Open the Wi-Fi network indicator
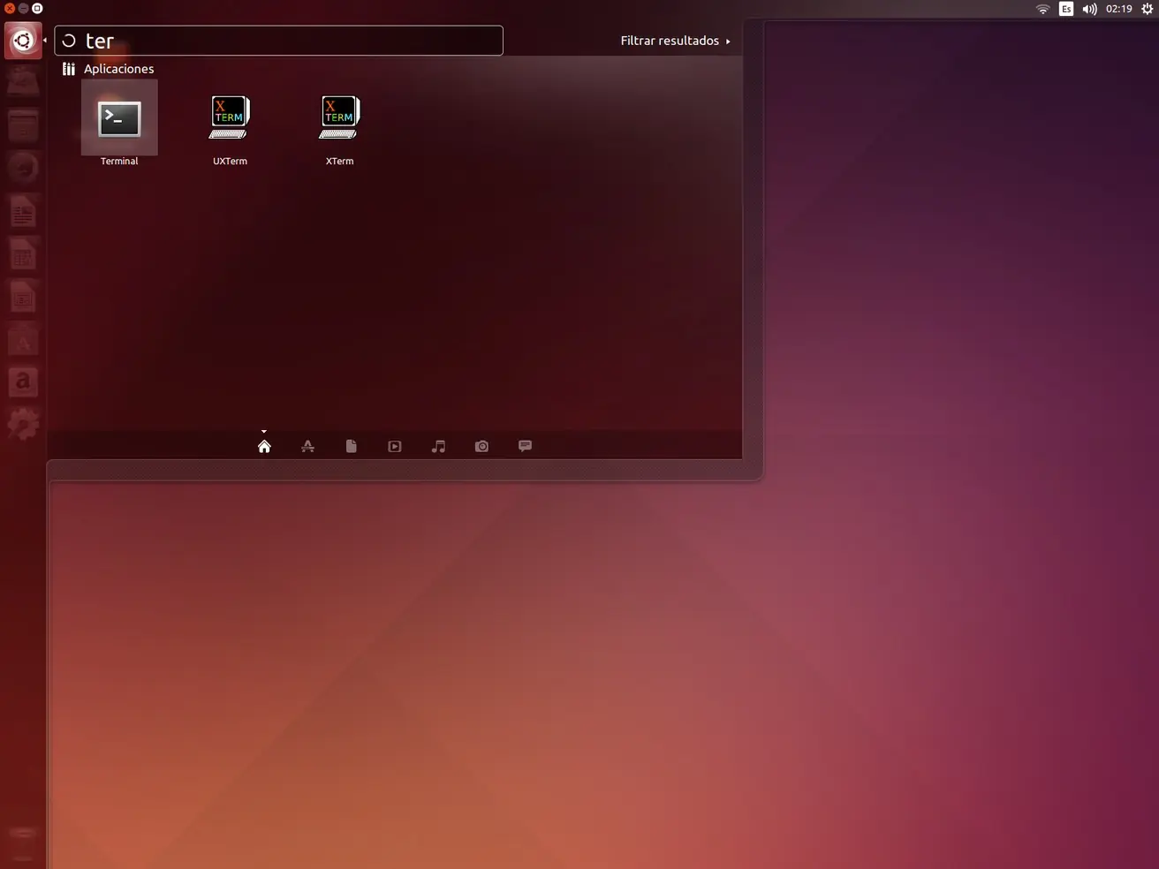 (1042, 9)
